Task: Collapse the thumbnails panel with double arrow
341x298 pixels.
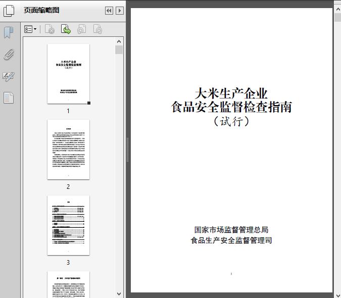Action: 109,11
